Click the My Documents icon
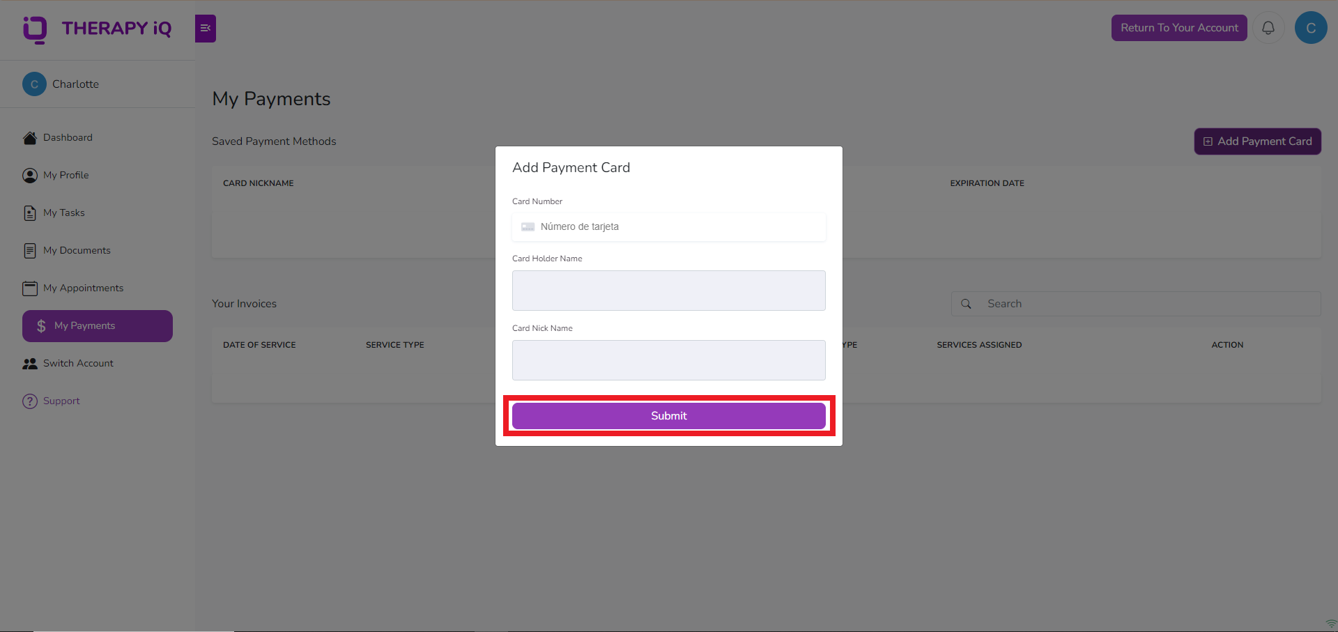This screenshot has width=1338, height=632. tap(30, 250)
